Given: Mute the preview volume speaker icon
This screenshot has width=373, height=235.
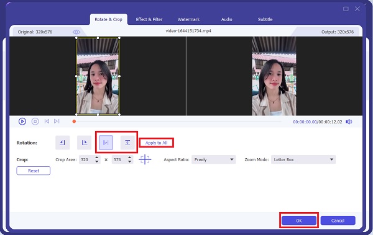Looking at the screenshot, I should click(x=349, y=122).
